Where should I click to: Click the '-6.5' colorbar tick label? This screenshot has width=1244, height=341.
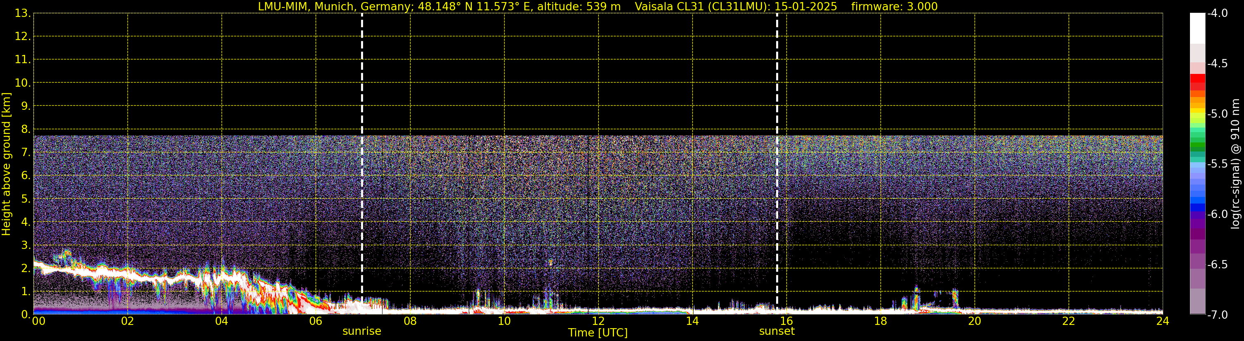(x=1217, y=265)
